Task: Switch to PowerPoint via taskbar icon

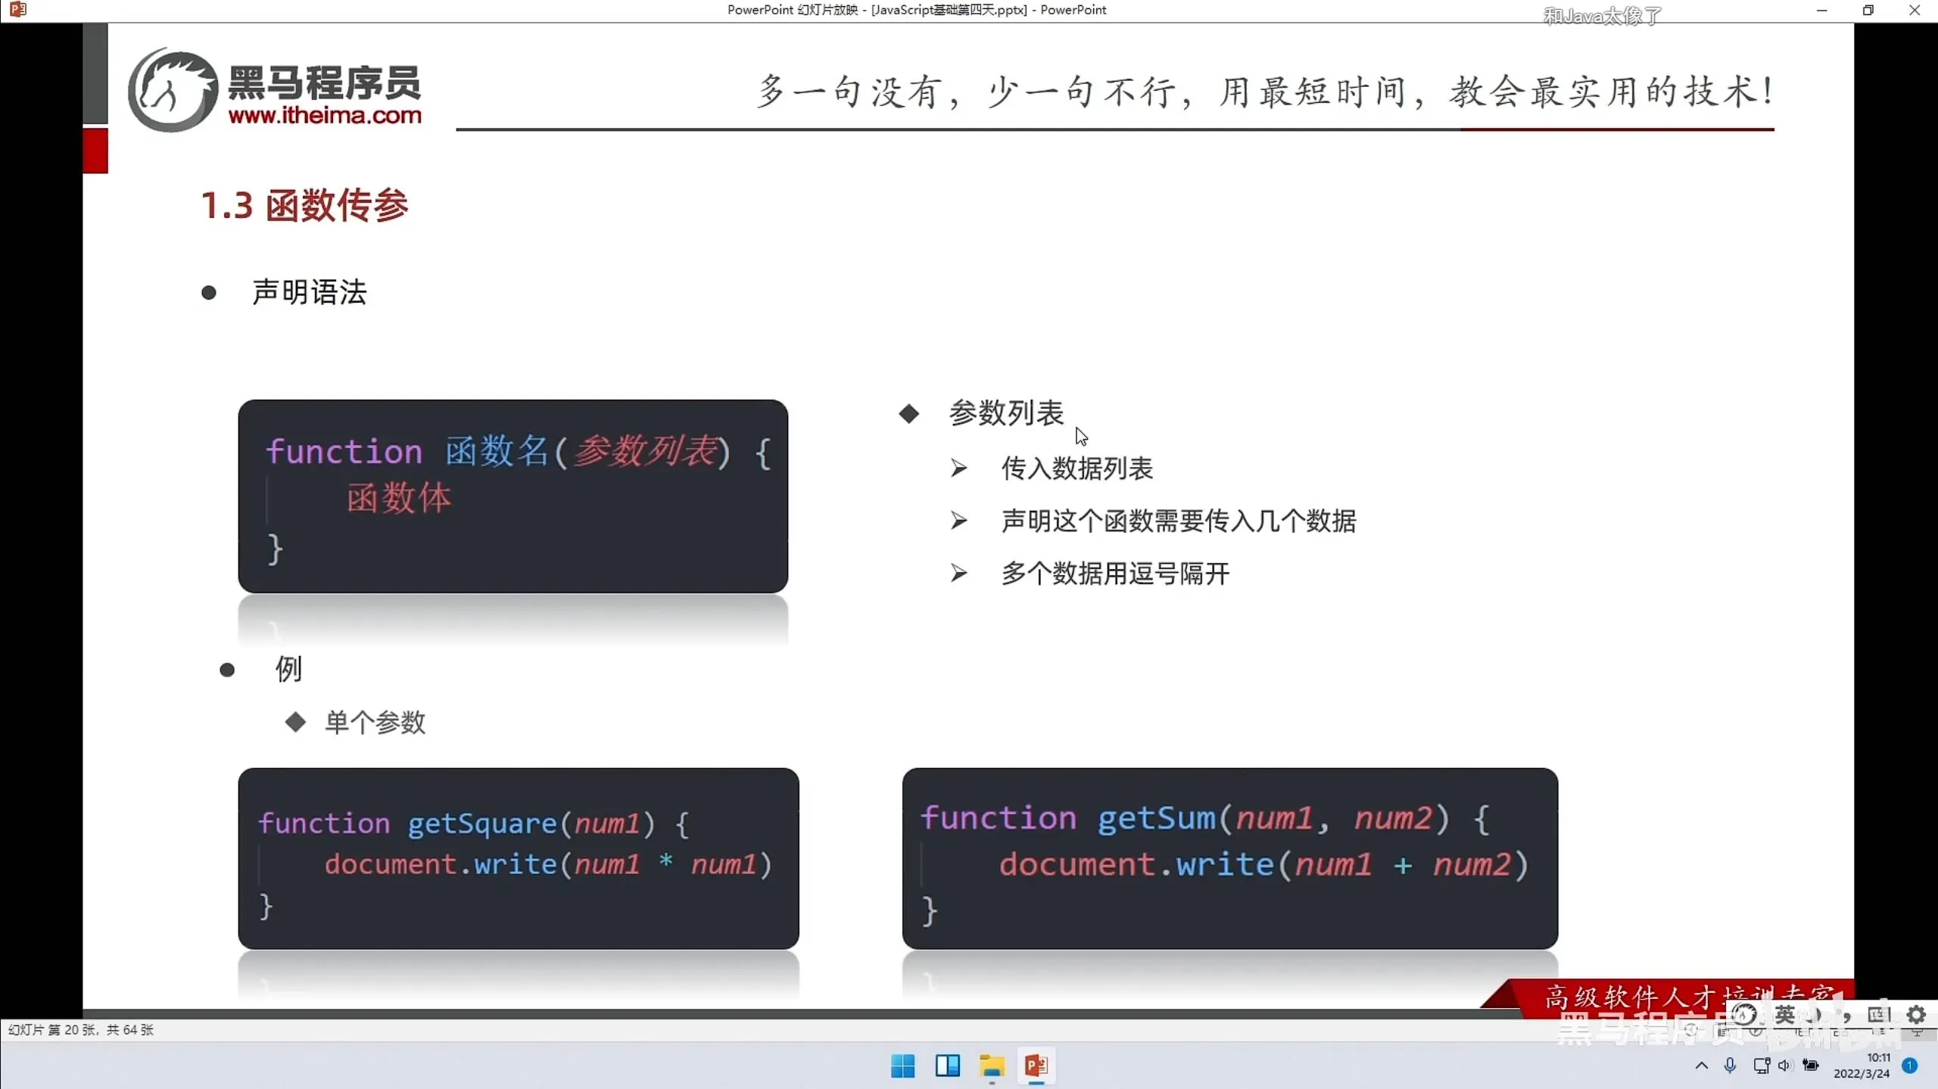Action: point(1036,1066)
